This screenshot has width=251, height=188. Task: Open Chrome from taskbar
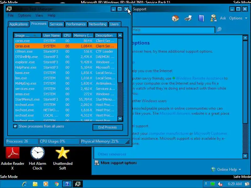tap(56, 184)
